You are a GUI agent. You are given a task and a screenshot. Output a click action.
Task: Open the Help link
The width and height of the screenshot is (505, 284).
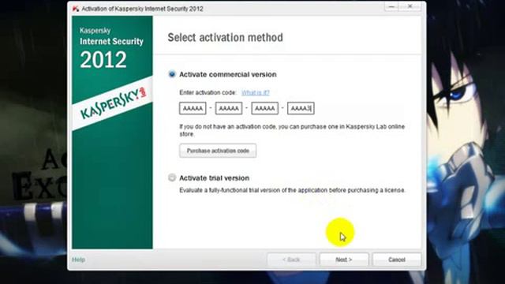(x=79, y=260)
